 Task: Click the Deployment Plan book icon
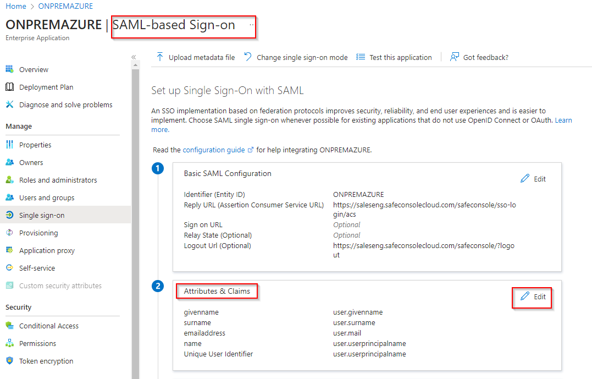click(x=9, y=87)
